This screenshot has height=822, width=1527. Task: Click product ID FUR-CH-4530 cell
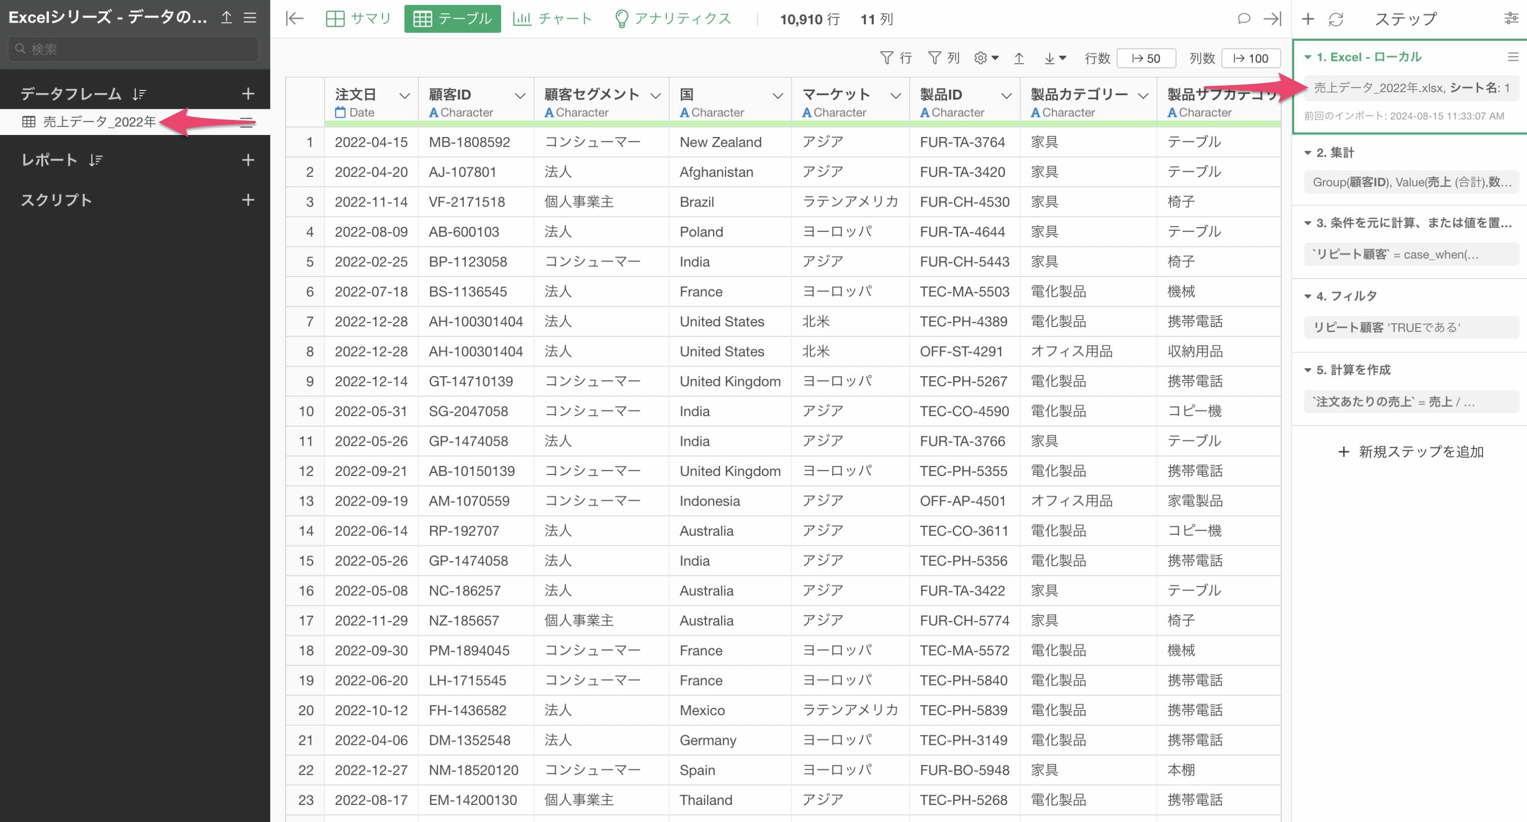click(x=965, y=202)
